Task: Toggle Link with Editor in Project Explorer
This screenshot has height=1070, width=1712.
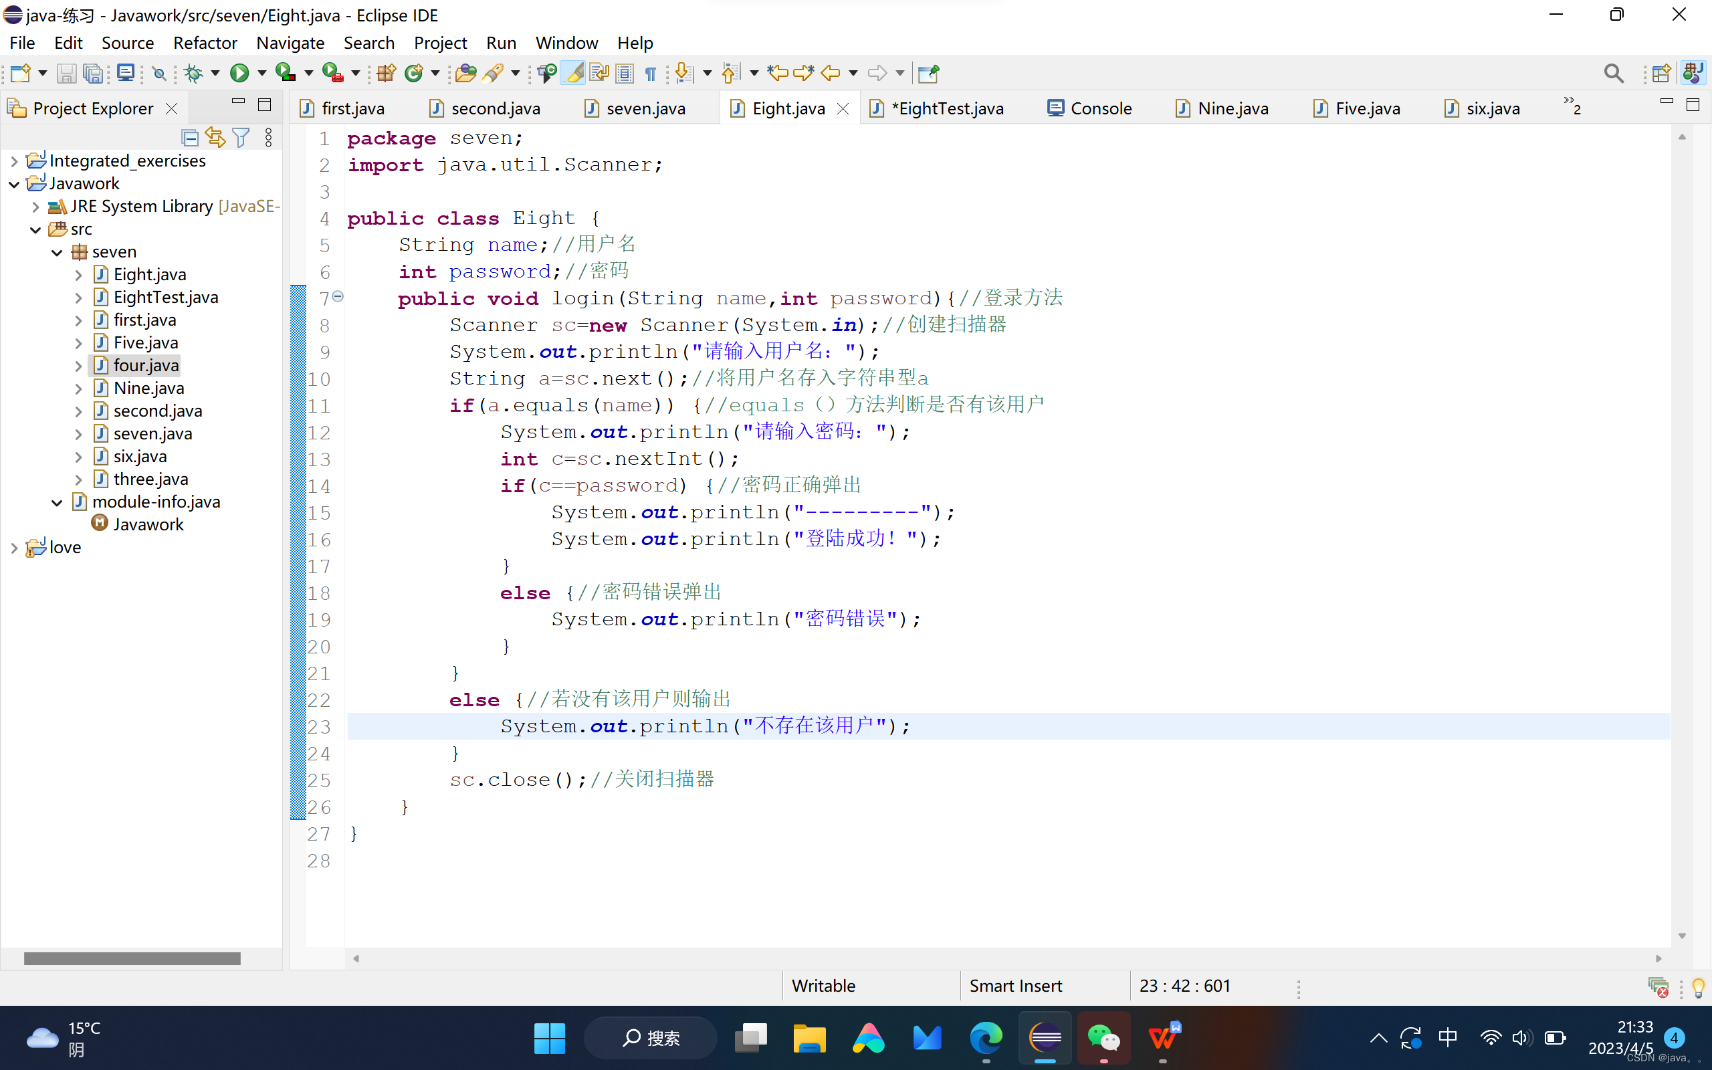Action: (x=215, y=137)
